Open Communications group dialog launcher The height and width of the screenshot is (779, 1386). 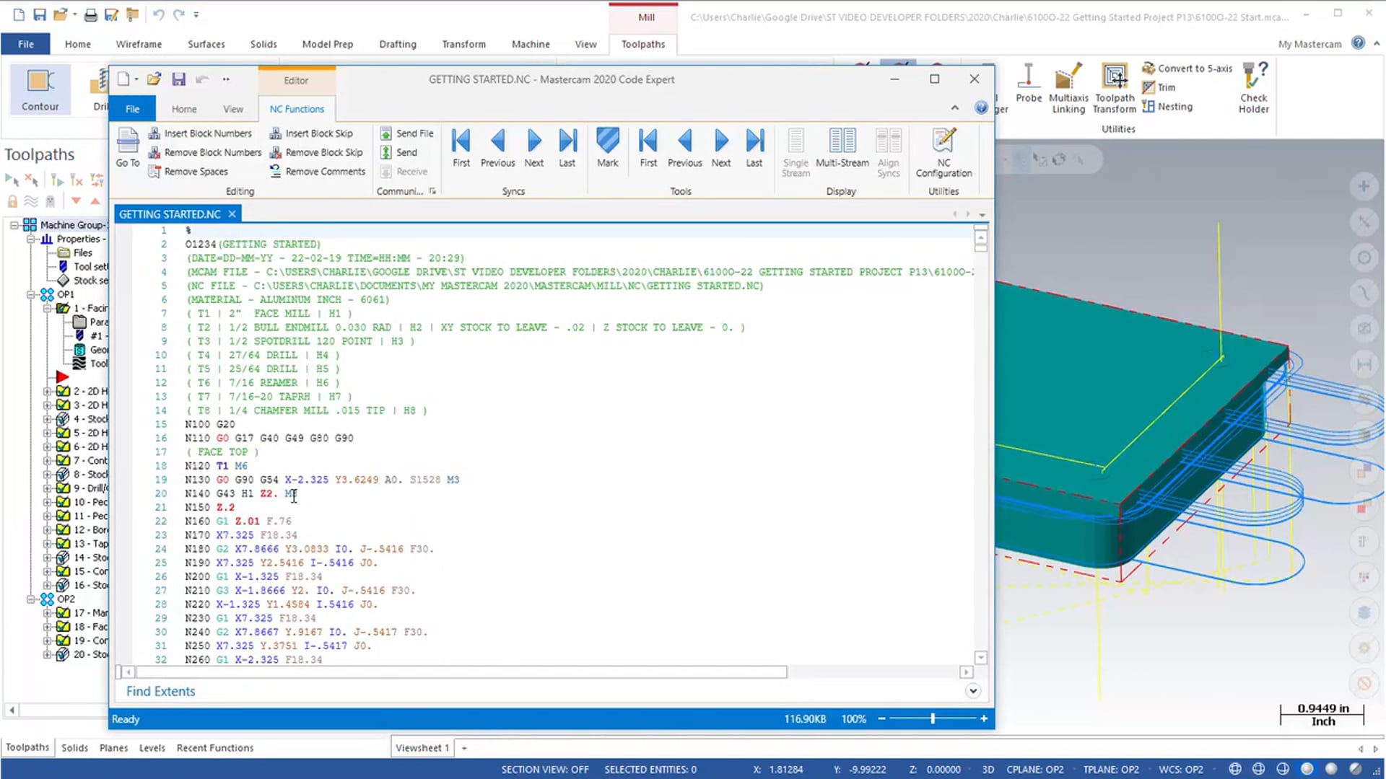point(432,191)
